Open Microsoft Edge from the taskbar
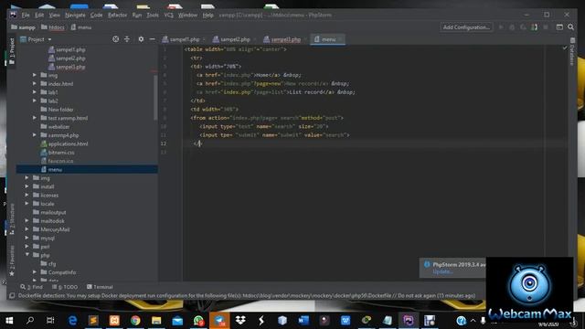 tap(72, 321)
